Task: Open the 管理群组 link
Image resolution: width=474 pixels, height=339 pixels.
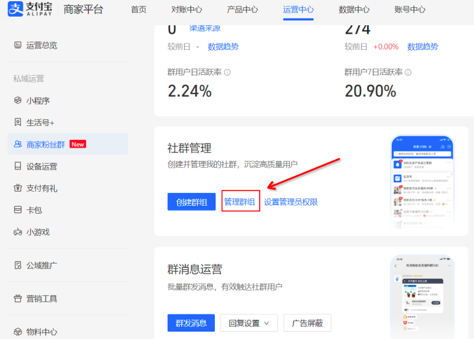Action: (x=240, y=202)
